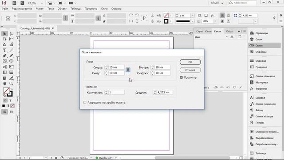The height and width of the screenshot is (160, 284).
Task: Open the Редактирование menu
Action: pos(22,9)
